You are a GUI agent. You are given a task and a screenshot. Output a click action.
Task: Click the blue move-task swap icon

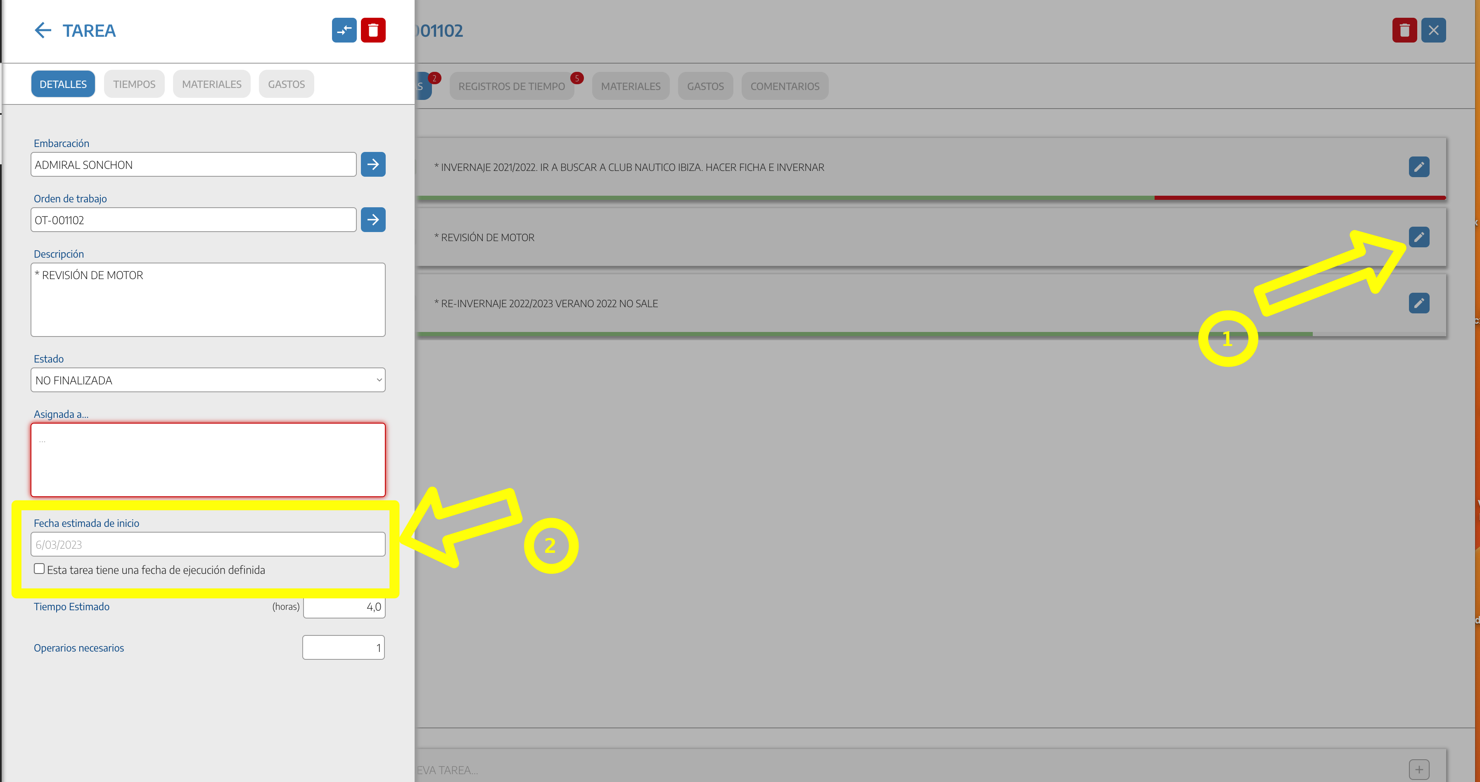[x=344, y=31]
